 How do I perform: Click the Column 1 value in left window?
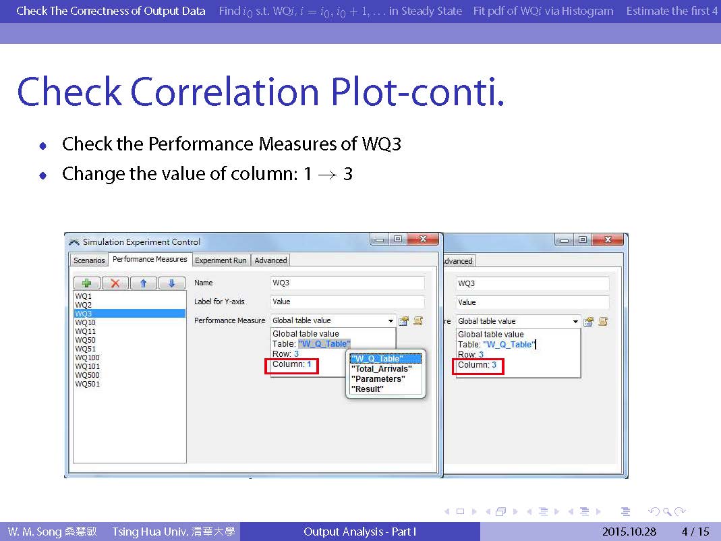309,365
